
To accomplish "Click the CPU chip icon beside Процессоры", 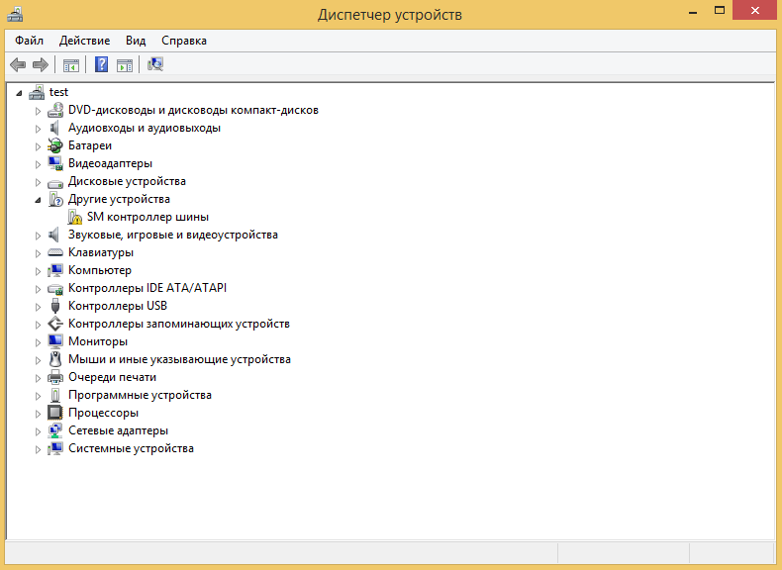I will (55, 413).
